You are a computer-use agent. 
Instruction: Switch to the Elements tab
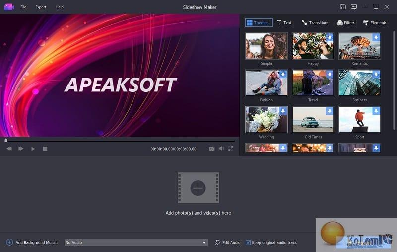coord(375,23)
